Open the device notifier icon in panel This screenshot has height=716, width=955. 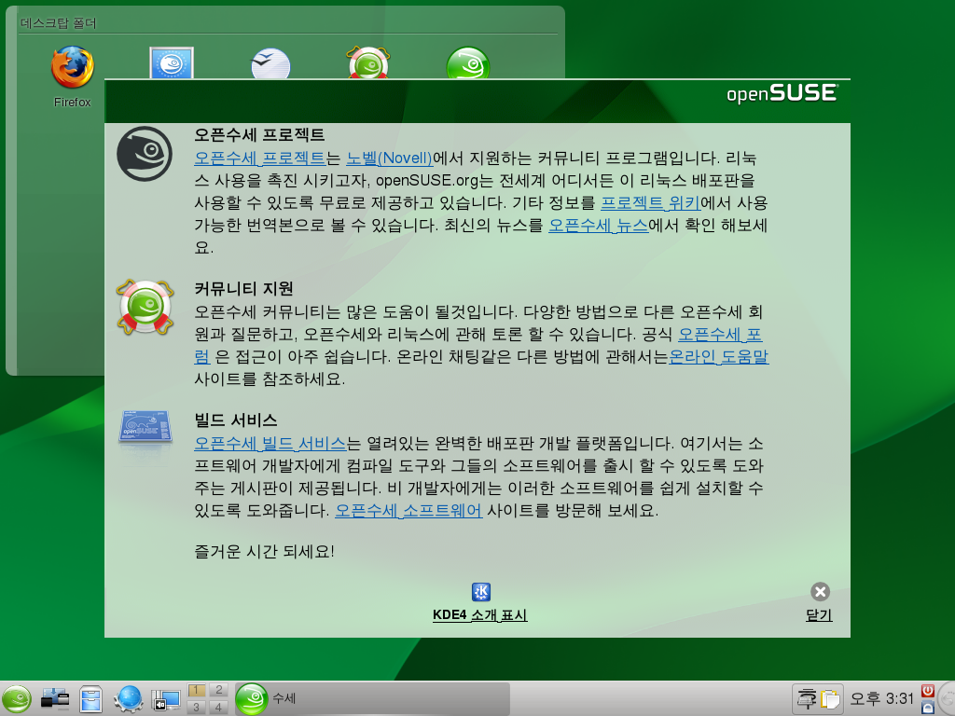[x=55, y=699]
